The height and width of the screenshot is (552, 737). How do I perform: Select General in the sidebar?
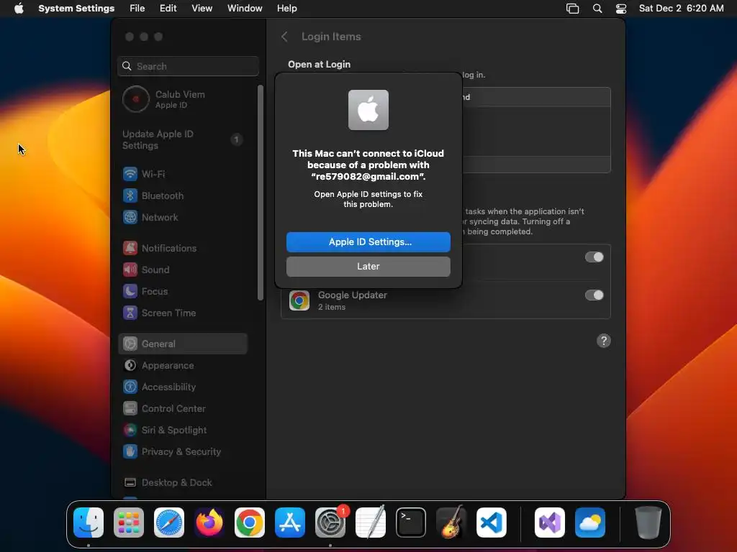tap(184, 344)
